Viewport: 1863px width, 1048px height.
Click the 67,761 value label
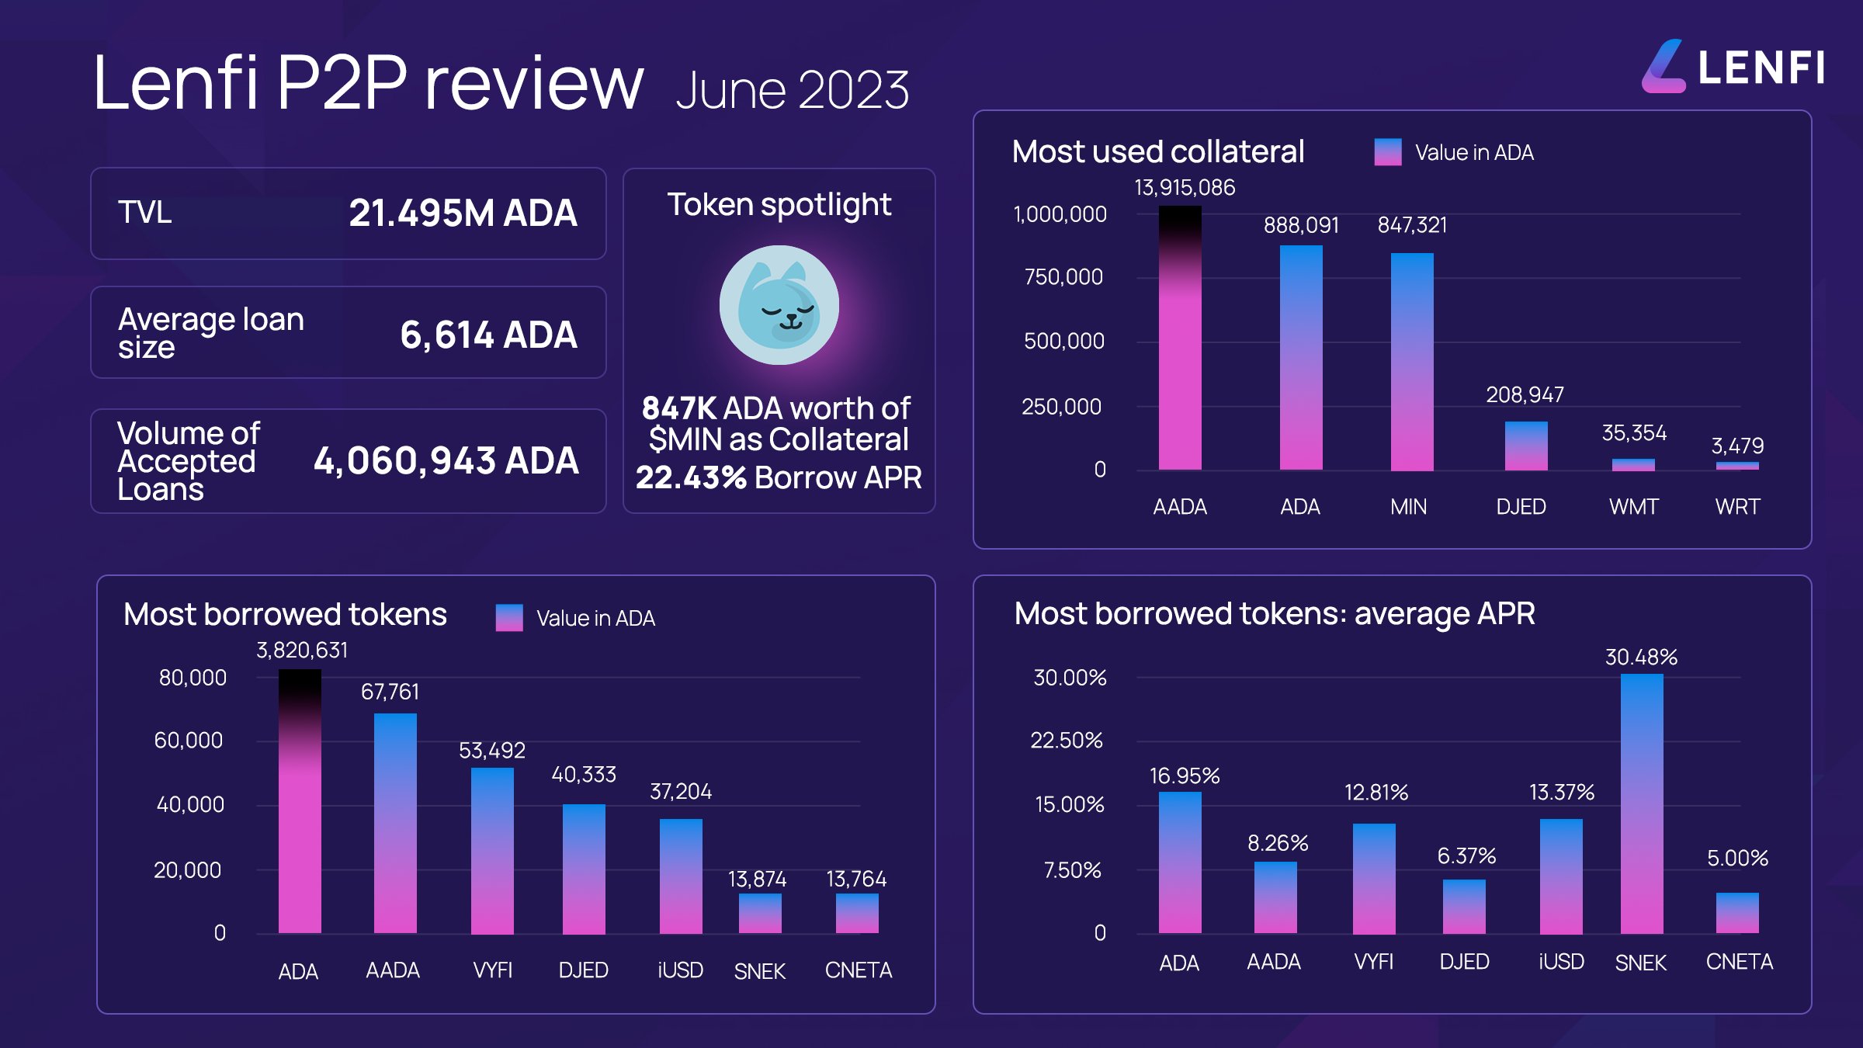click(x=390, y=692)
